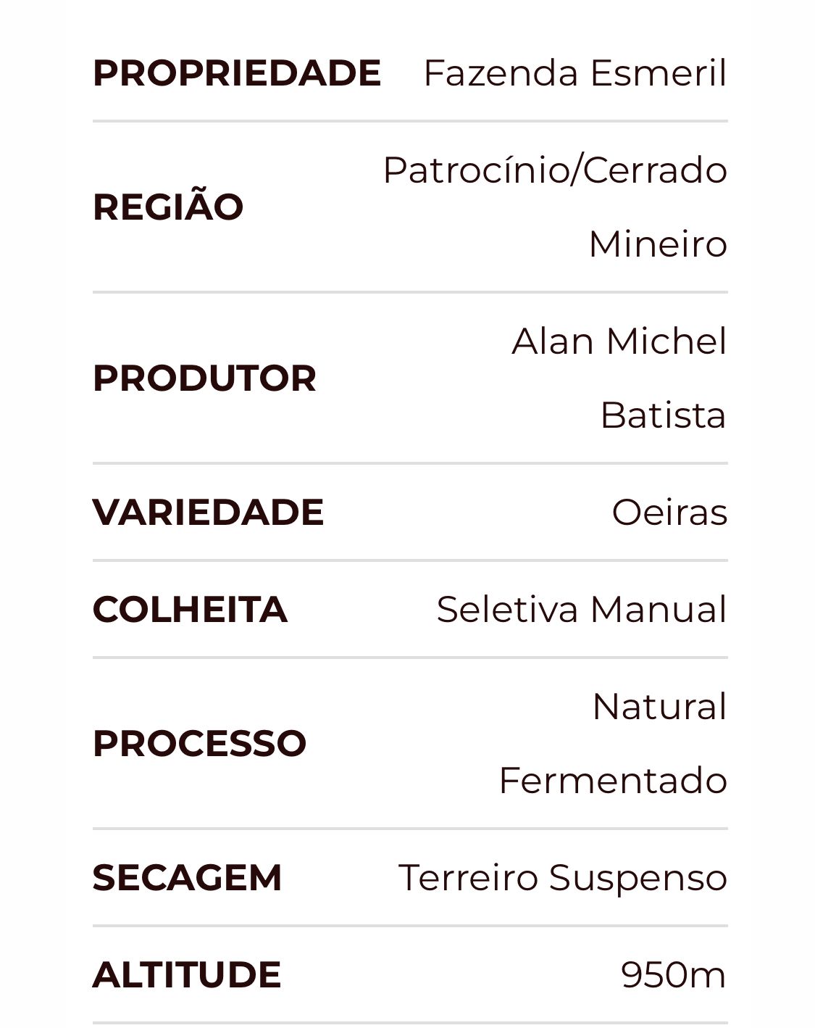Screen dimensions: 815x1028
Task: Select the Oeiras variety value
Action: (x=669, y=513)
